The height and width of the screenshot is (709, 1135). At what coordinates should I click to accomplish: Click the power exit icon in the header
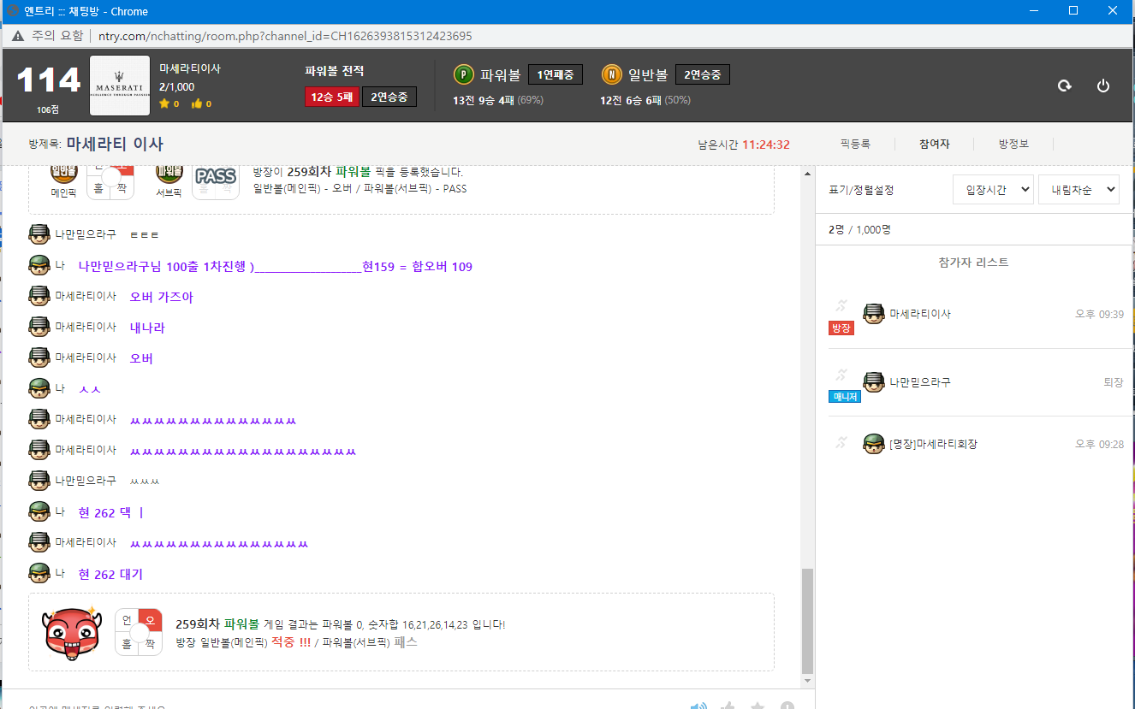[1103, 86]
